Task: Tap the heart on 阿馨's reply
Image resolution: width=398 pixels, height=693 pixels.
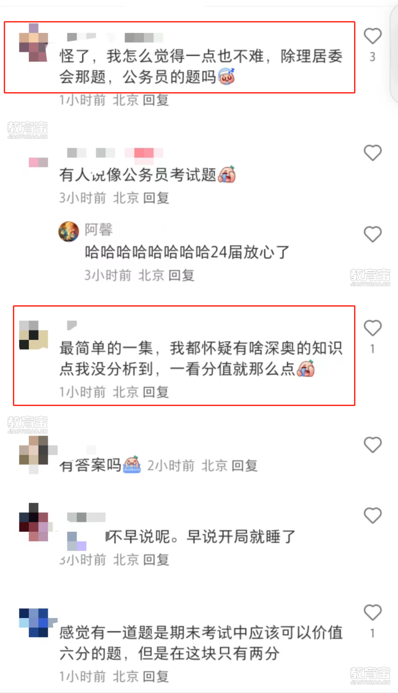Action: tap(373, 234)
